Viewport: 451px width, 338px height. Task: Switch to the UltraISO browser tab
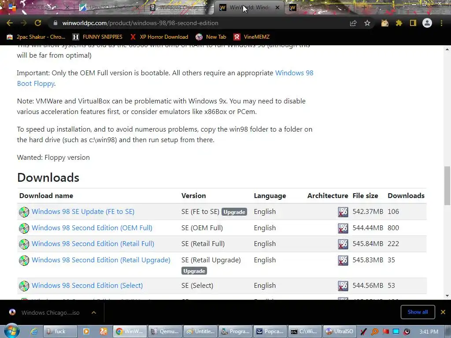pyautogui.click(x=108, y=7)
